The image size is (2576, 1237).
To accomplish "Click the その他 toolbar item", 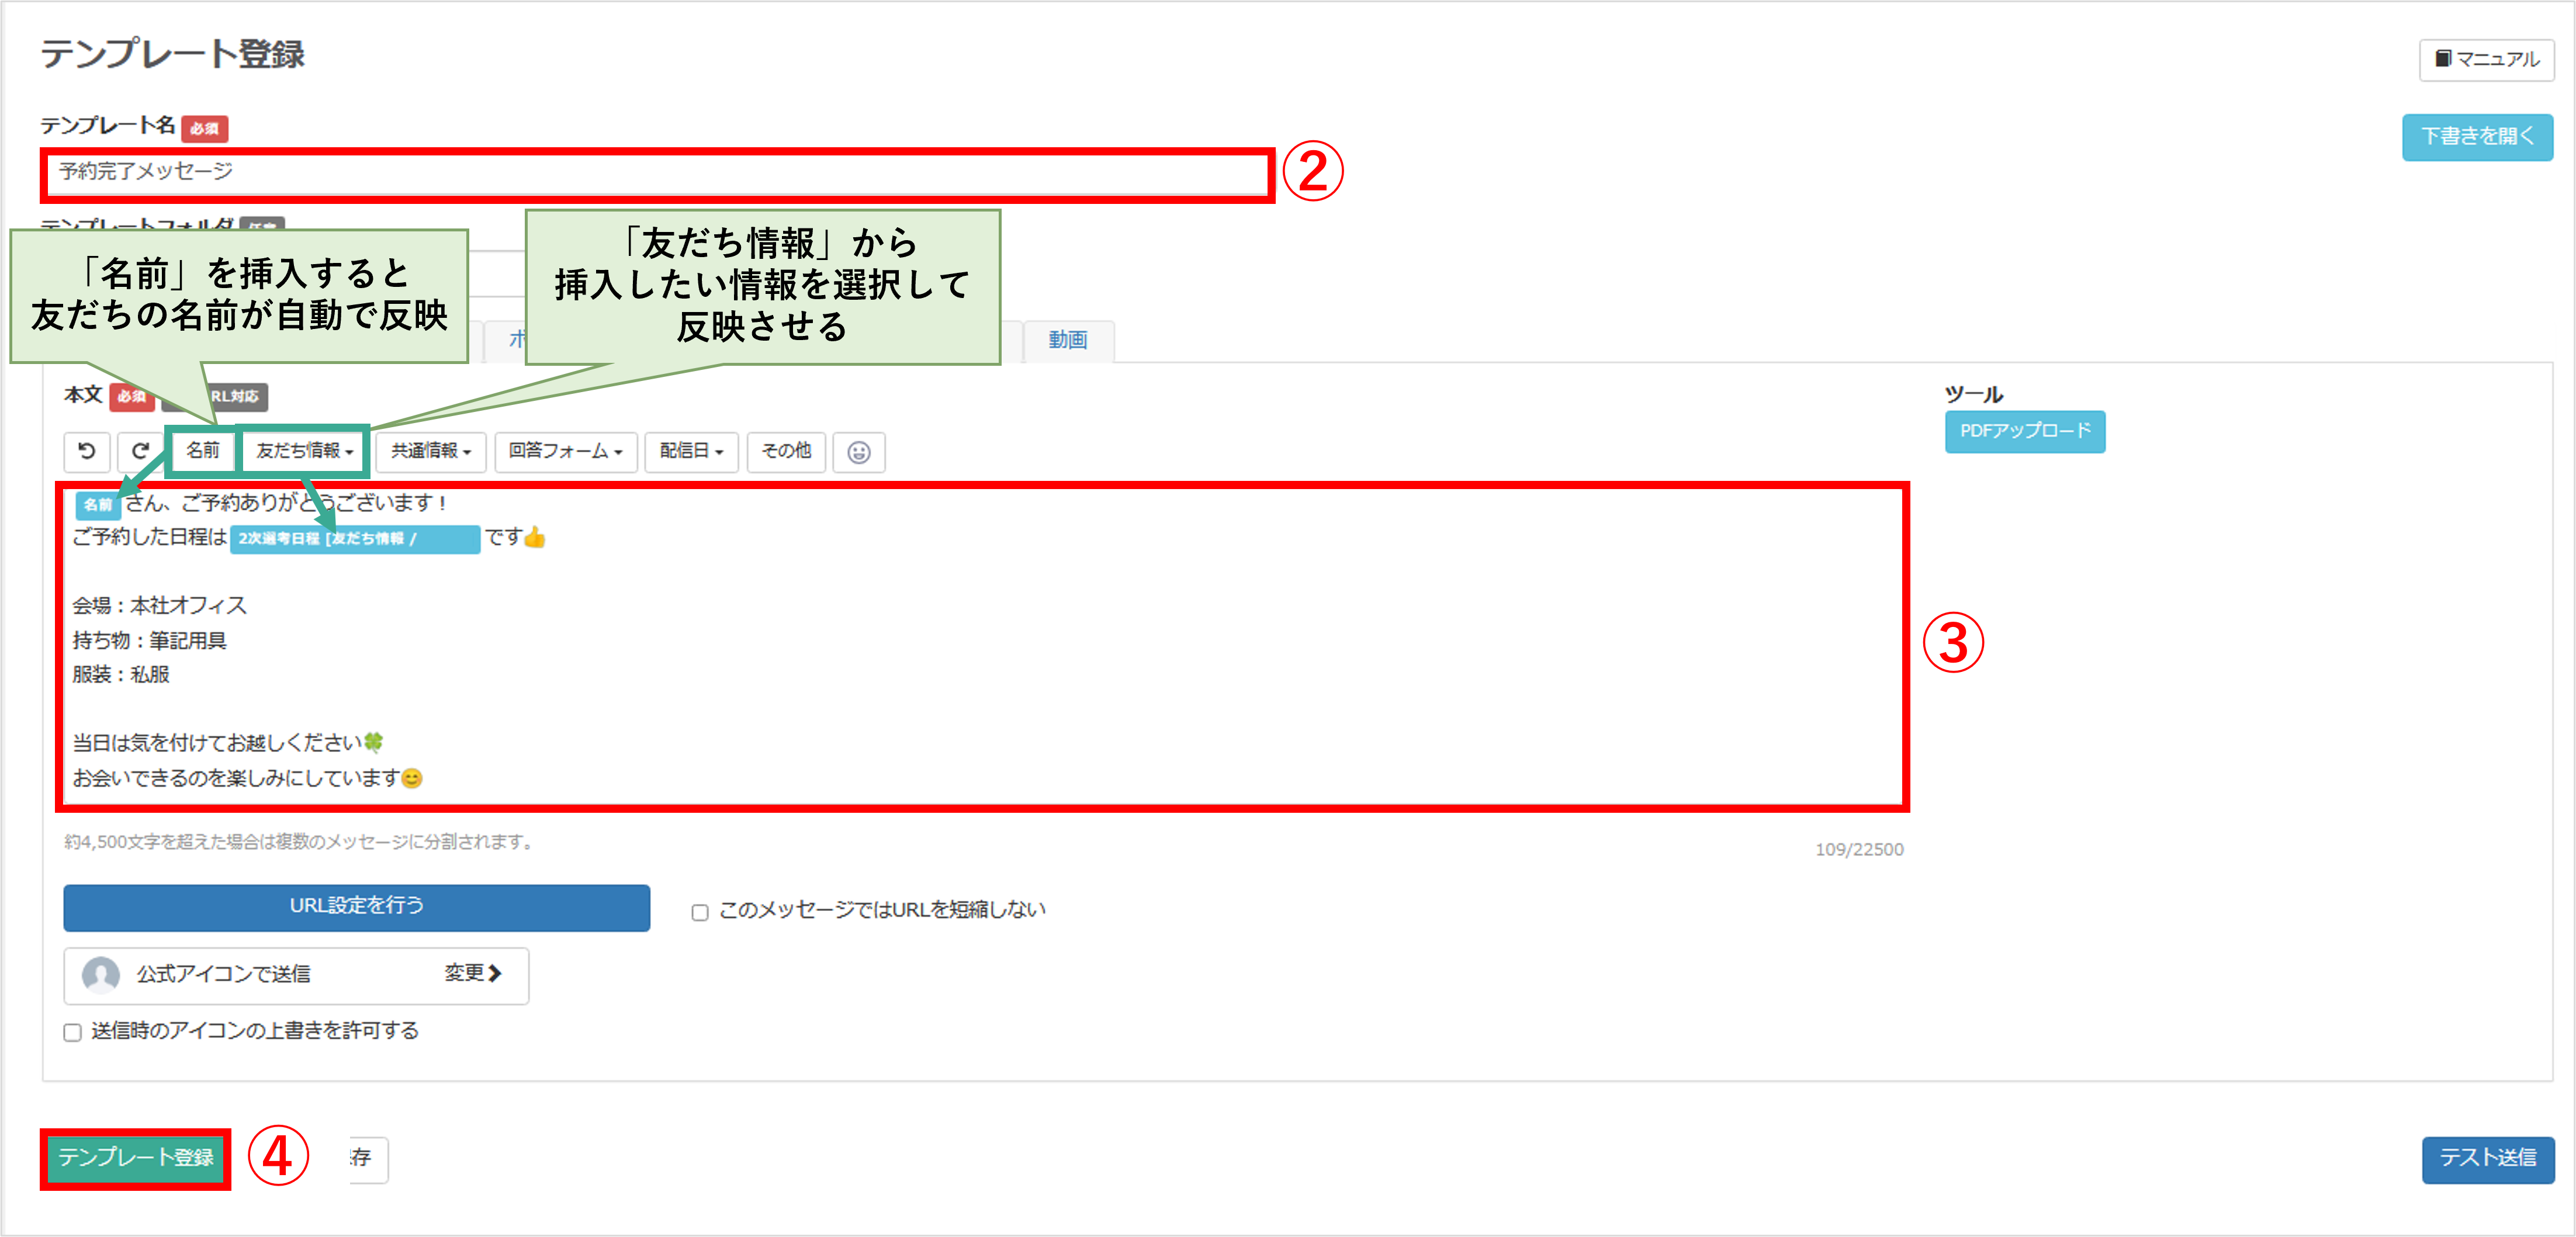I will click(x=786, y=452).
